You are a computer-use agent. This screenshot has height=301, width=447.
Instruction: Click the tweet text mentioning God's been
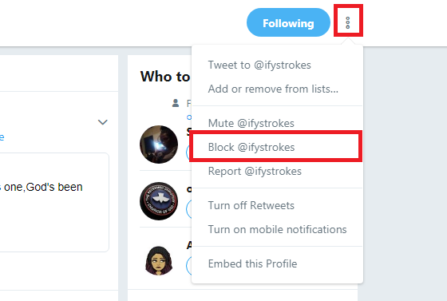tap(41, 187)
